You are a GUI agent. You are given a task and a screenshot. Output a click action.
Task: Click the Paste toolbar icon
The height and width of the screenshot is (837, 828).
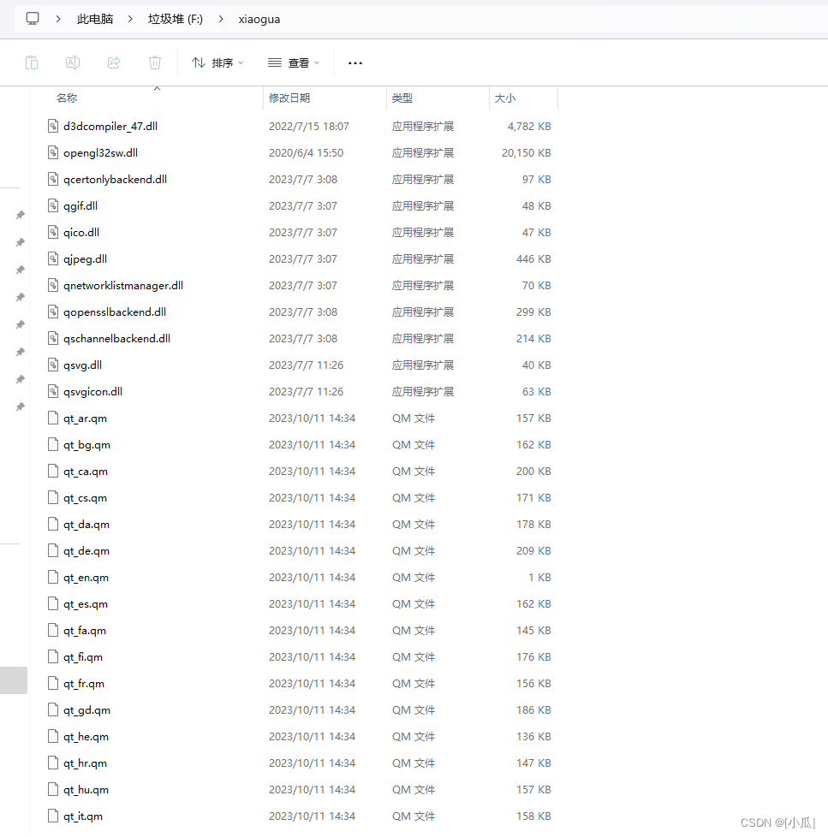32,63
